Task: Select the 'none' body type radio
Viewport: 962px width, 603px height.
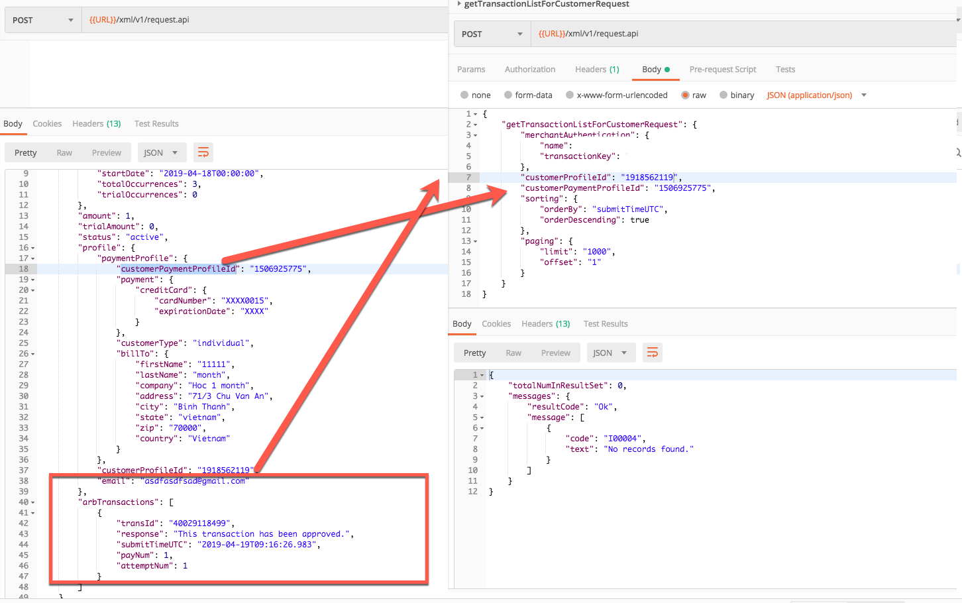Action: tap(464, 95)
